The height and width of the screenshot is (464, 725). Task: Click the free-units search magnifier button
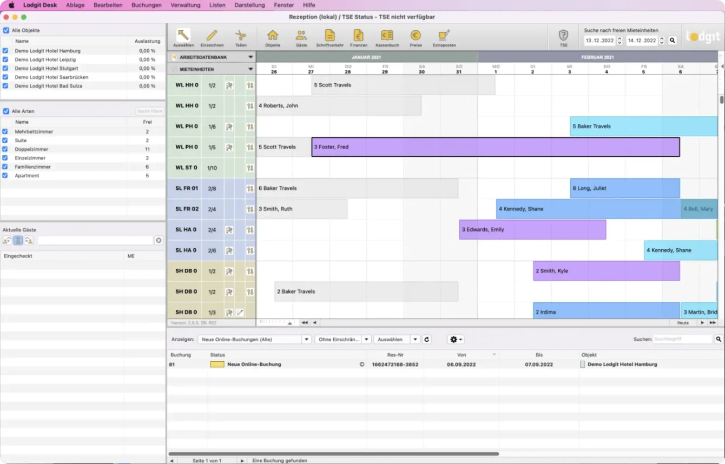click(x=673, y=41)
